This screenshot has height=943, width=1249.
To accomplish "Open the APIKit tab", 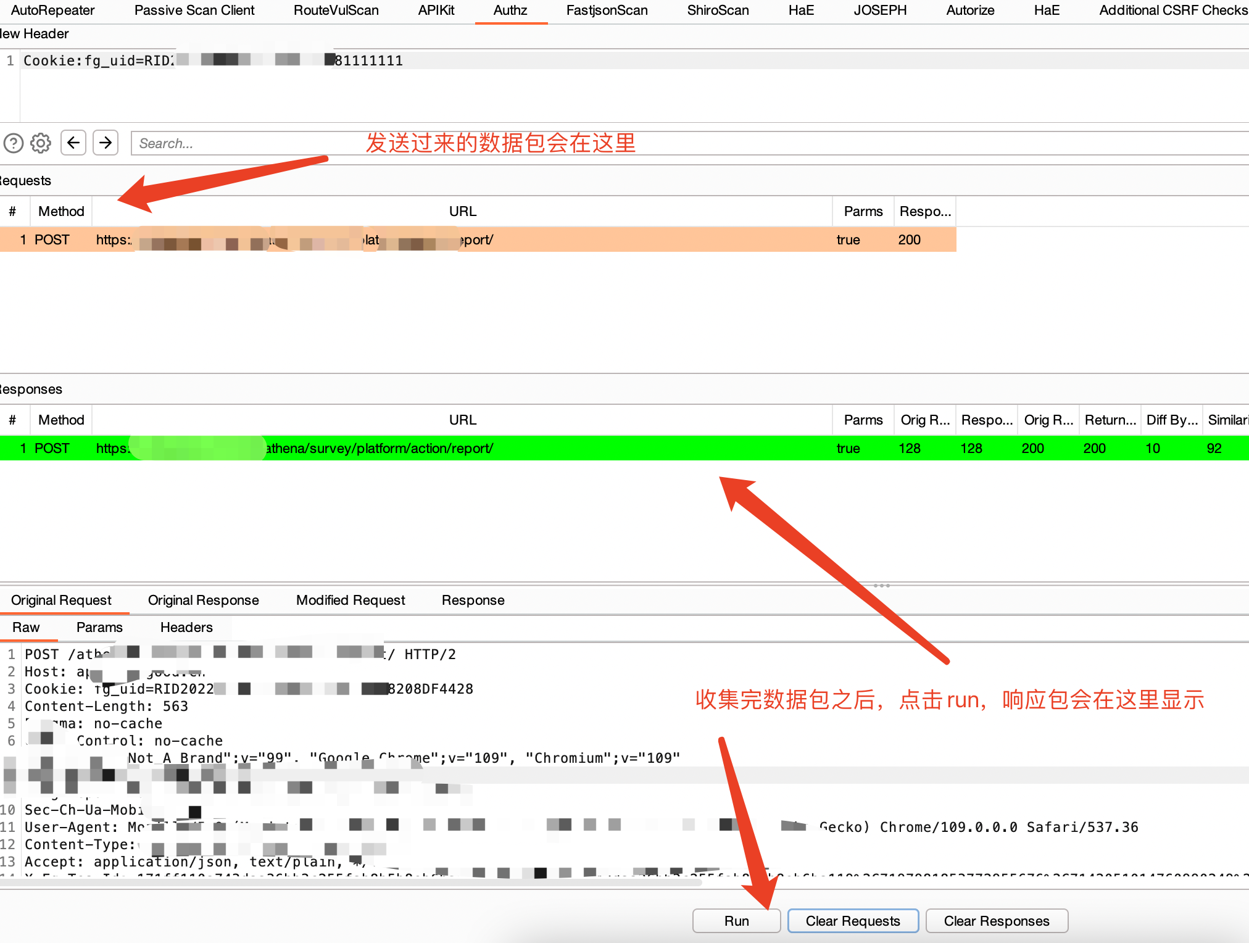I will coord(436,10).
